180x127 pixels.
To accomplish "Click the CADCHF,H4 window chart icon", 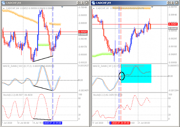I will click(x=3, y=3).
